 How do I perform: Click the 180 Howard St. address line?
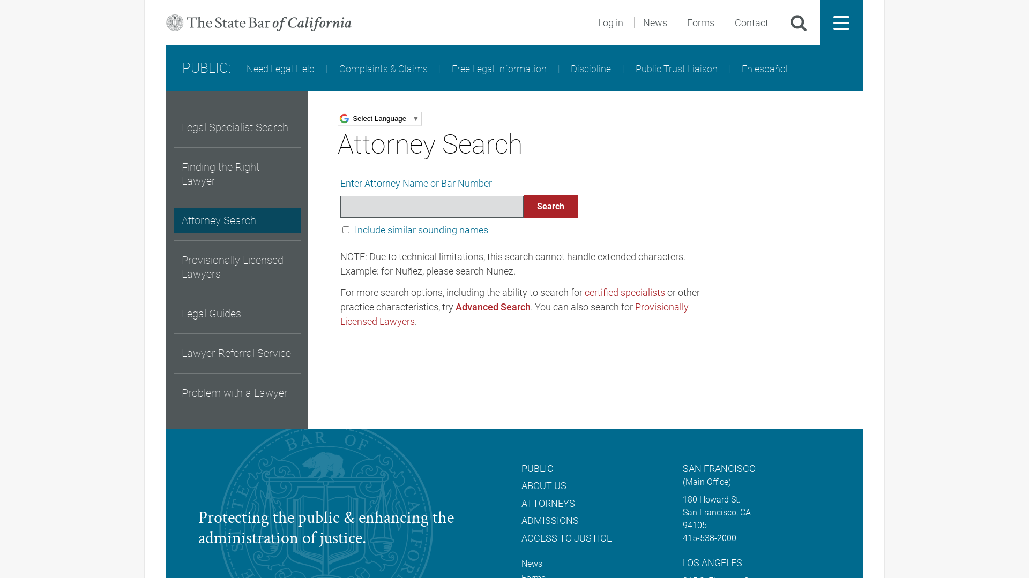[x=711, y=500]
